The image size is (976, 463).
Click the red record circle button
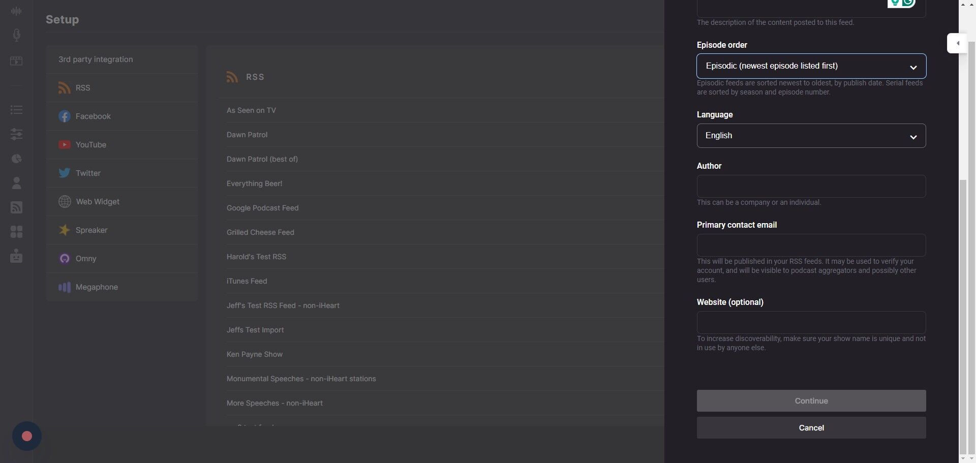(x=27, y=436)
